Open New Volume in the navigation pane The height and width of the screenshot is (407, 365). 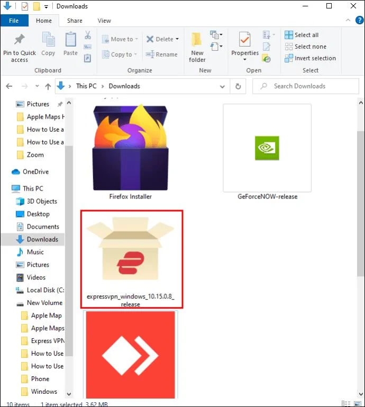click(x=40, y=303)
